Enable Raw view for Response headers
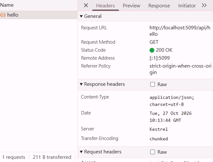Screen dimensions: 213x162 [x=152, y=84]
